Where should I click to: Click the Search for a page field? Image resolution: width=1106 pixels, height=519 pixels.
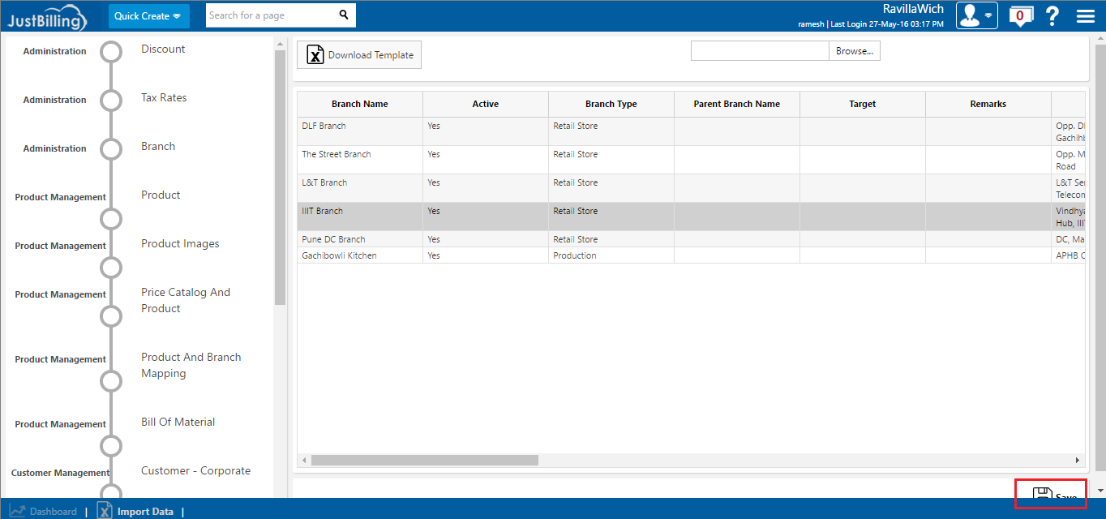coord(269,15)
